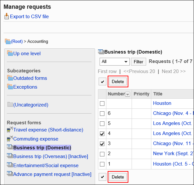Click the Business trip (Domestic) sidebar form icon
Screen dimensions: 194x185
click(10, 147)
